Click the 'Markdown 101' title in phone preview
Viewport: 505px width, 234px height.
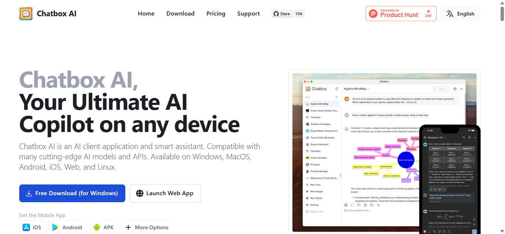click(x=435, y=137)
